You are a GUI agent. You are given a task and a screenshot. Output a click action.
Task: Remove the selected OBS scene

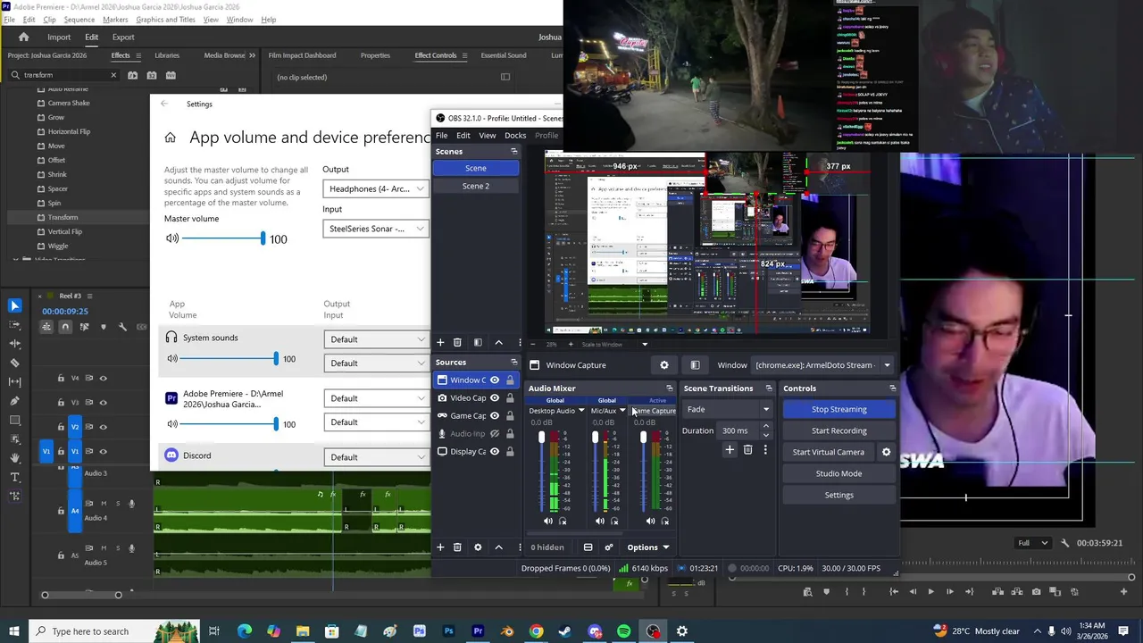pos(457,342)
